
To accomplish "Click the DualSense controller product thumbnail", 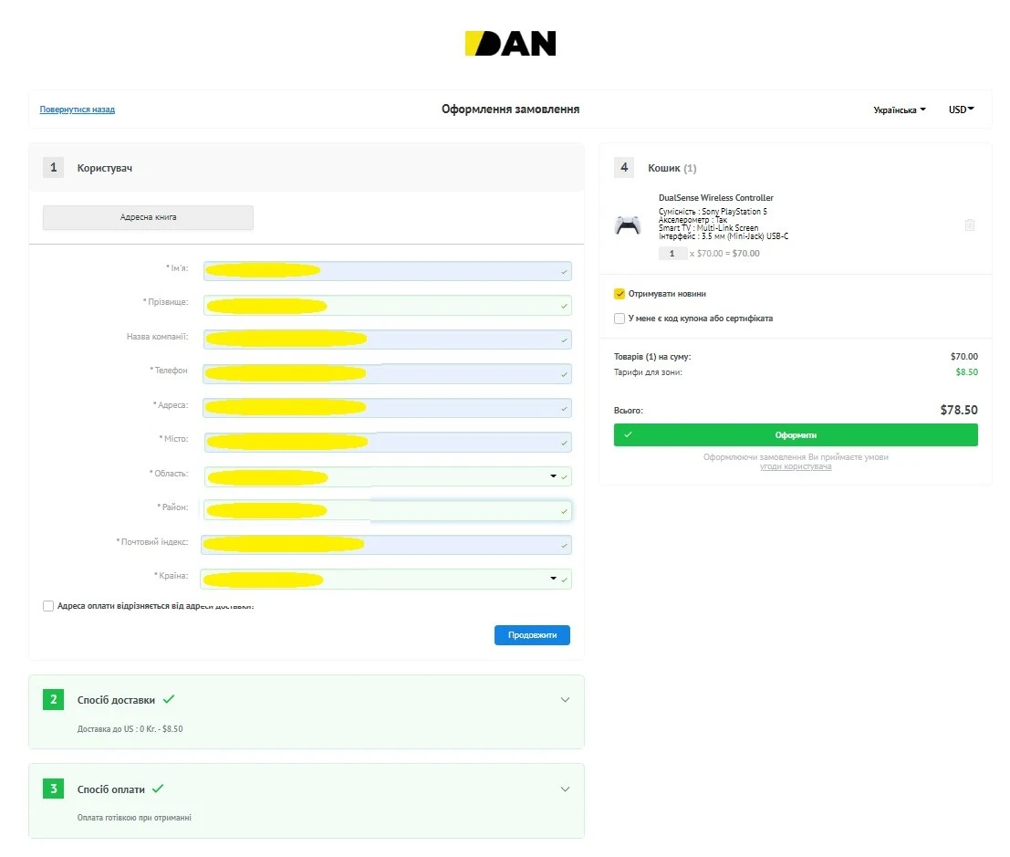I will [628, 225].
